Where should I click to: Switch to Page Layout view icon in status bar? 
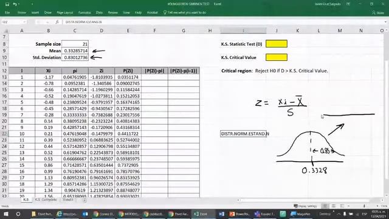tap(334, 206)
